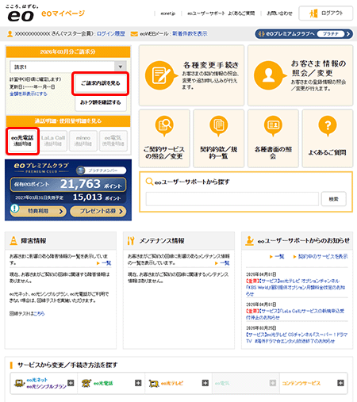
Task: Open the 一覧 link under 障害情報
Action: [106, 263]
